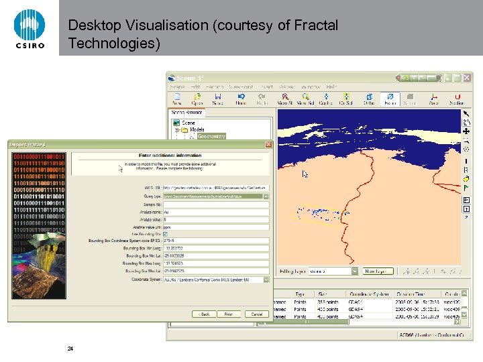The height and width of the screenshot is (362, 483).
Task: Click the Analyte value field
Action: tap(216, 220)
